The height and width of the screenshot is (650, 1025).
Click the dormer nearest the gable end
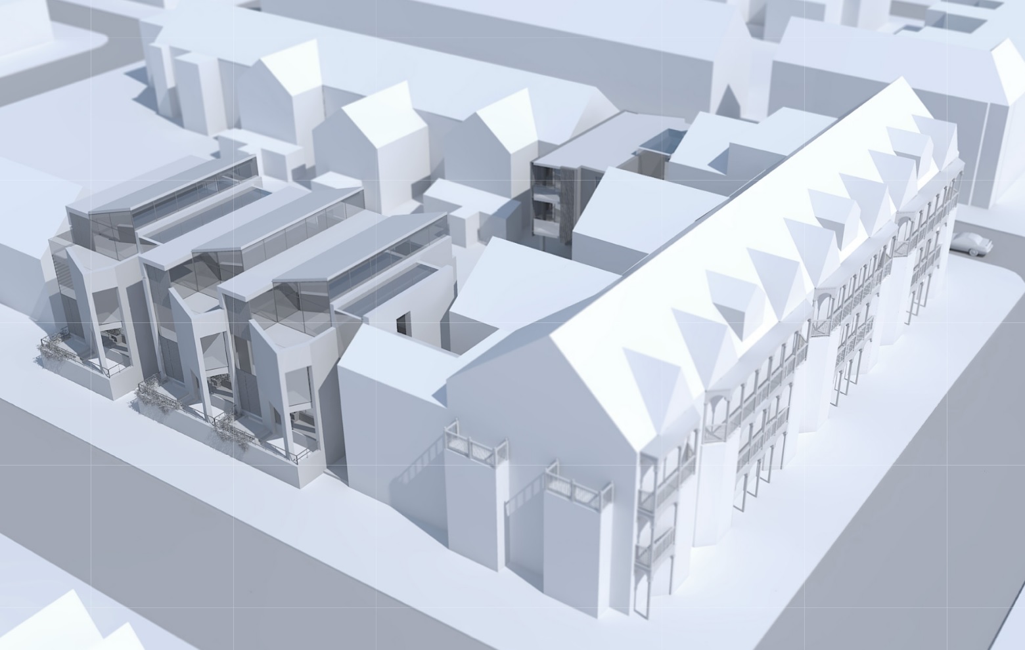coord(647,374)
